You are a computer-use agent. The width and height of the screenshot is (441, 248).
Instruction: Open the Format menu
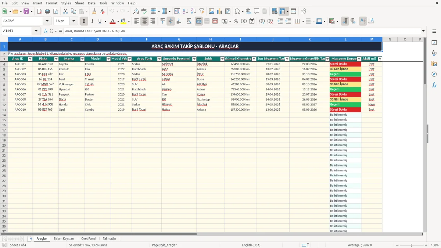(x=51, y=3)
